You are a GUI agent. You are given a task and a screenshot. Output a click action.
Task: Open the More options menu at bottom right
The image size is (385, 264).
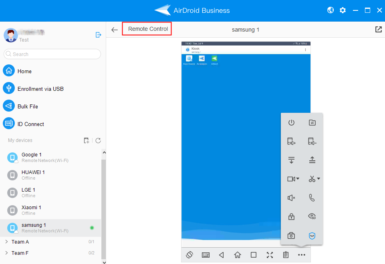tap(302, 255)
